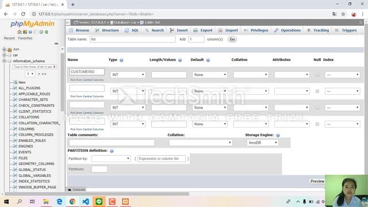This screenshot has height=207, width=368.
Task: Clear the navigation filter with X
Action: point(54,67)
